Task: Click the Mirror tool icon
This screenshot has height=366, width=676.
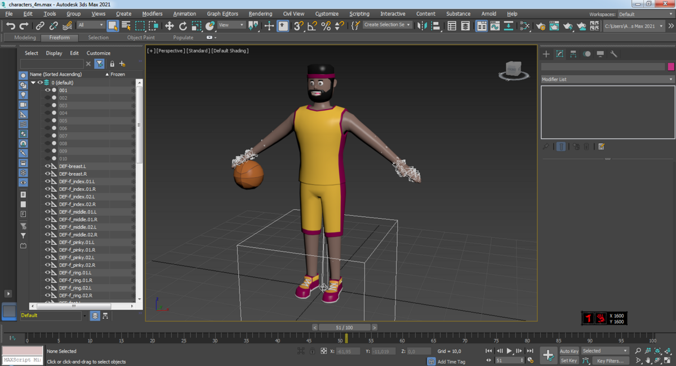Action: click(422, 26)
